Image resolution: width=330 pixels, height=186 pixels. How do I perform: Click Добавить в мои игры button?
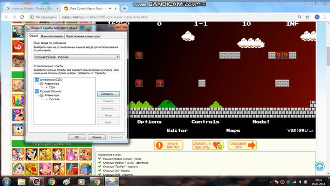tap(207, 145)
